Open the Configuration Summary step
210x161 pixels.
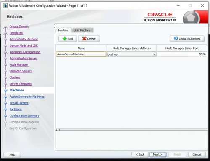24,115
